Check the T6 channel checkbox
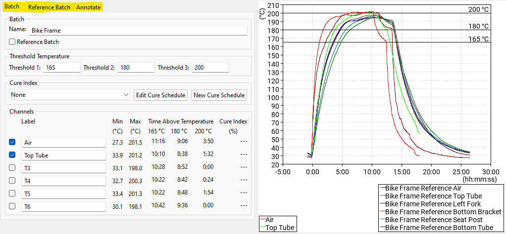The image size is (506, 234). pyautogui.click(x=12, y=206)
